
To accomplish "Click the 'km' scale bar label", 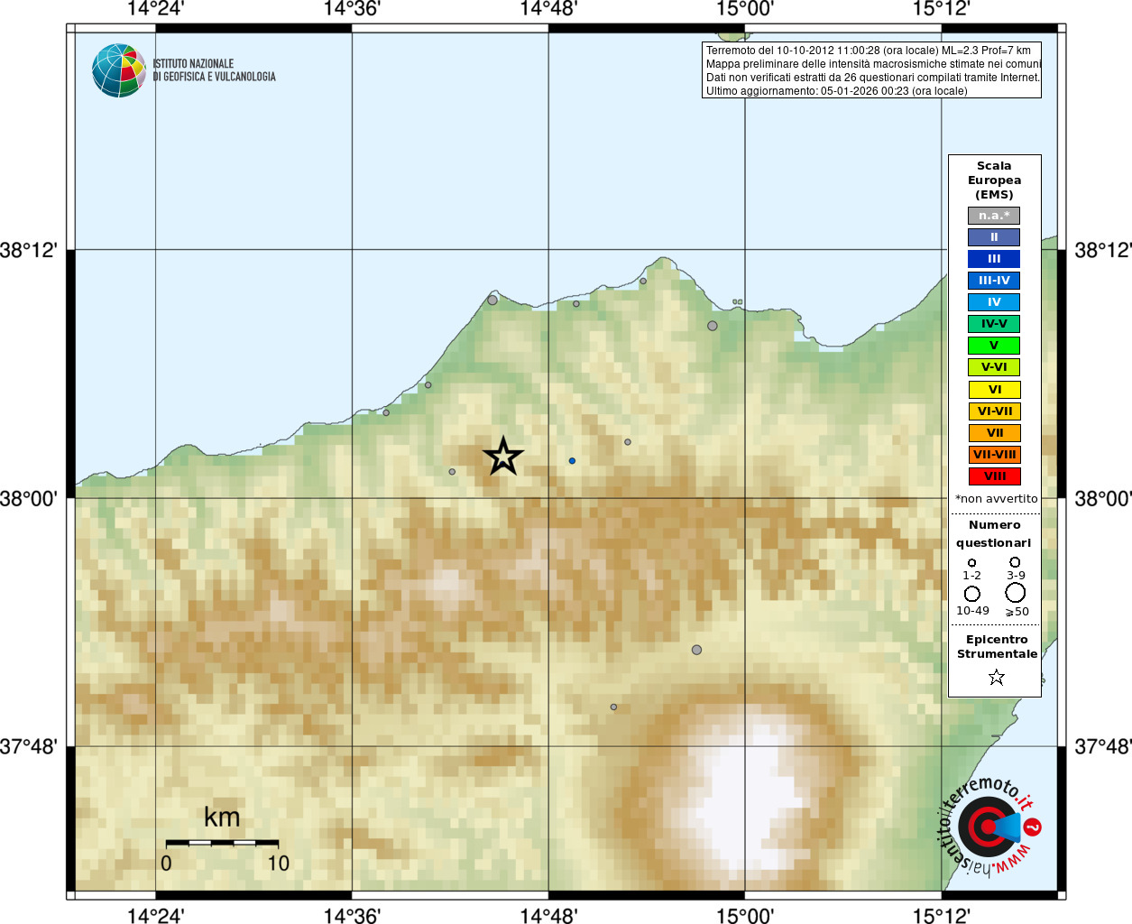I will pos(222,818).
